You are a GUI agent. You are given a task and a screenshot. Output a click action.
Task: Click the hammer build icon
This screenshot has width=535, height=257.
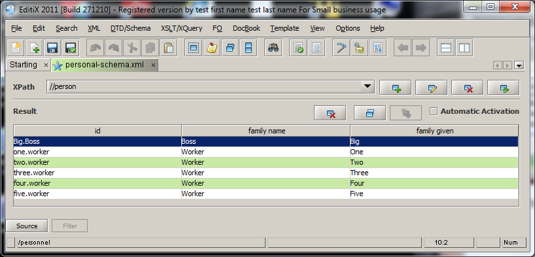(x=341, y=48)
